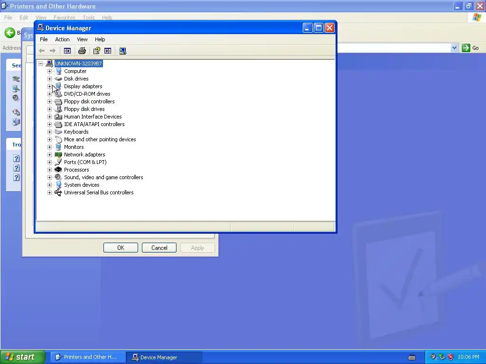Click the Go button in Printers window

470,48
